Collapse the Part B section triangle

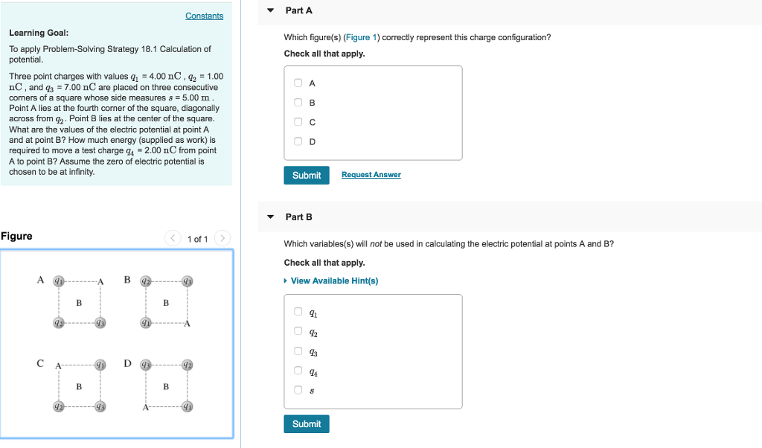[x=269, y=217]
